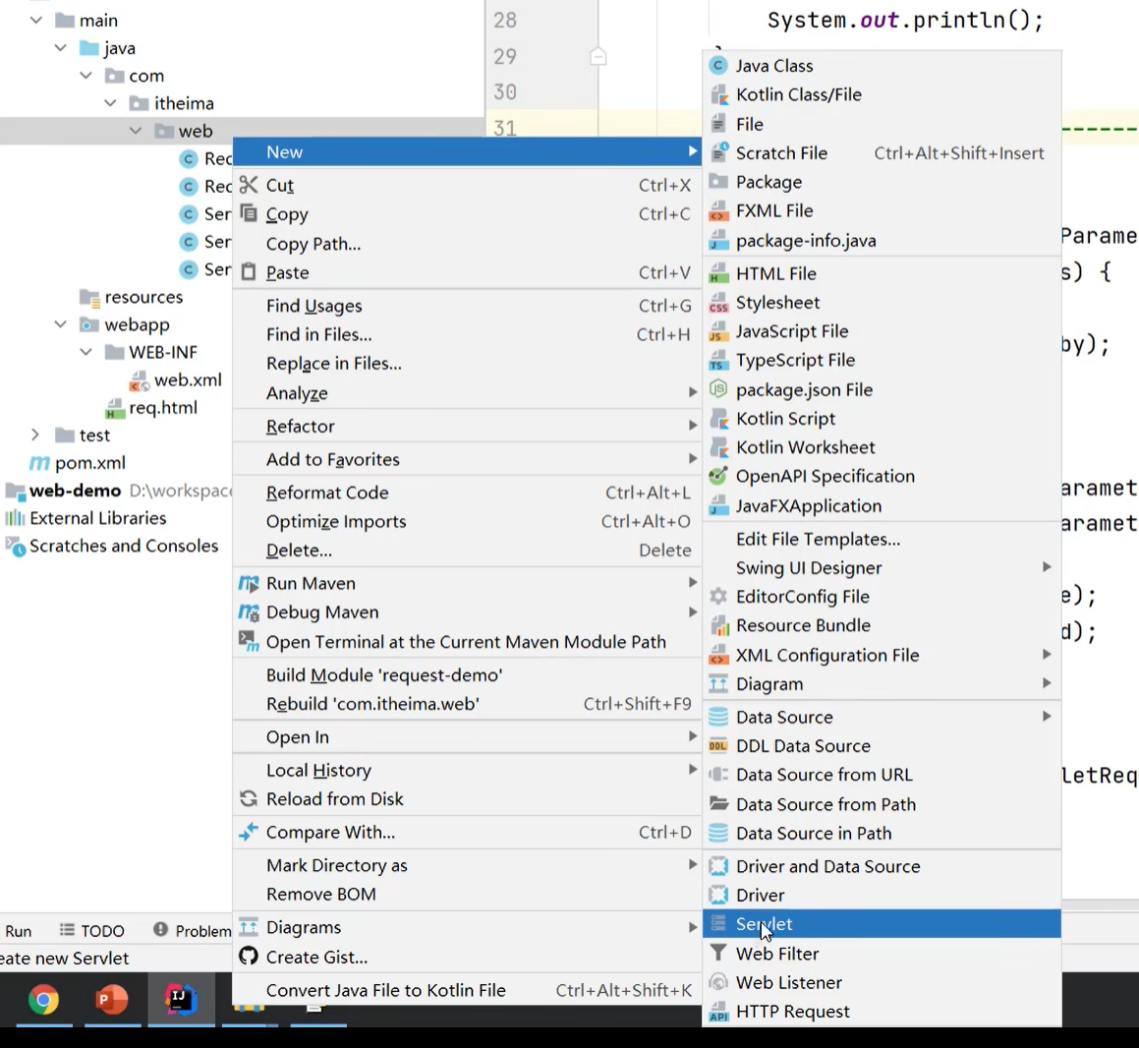Click the JavaScript File icon

tap(718, 331)
